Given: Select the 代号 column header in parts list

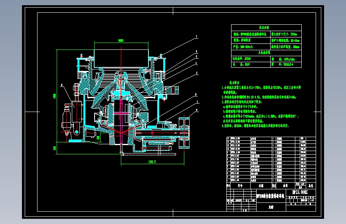Looking at the screenshot, I should coord(240,186).
